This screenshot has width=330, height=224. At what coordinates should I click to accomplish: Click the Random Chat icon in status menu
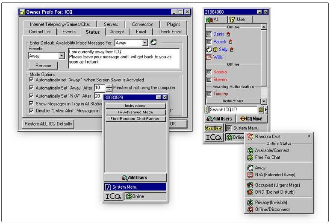pyautogui.click(x=250, y=137)
